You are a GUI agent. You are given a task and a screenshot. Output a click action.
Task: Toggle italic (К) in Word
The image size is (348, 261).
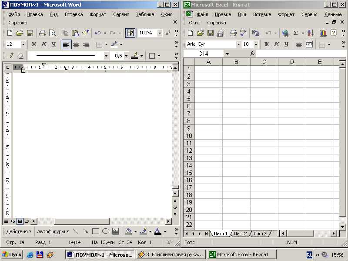(44, 44)
